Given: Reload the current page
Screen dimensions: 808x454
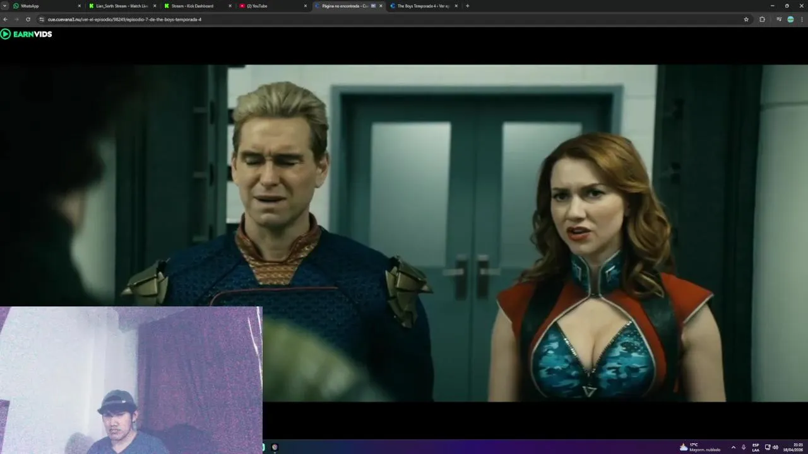Looking at the screenshot, I should click(28, 20).
